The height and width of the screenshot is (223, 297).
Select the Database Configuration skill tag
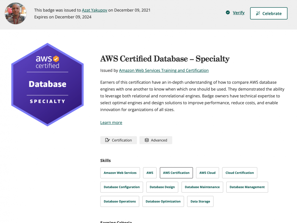pos(121,187)
